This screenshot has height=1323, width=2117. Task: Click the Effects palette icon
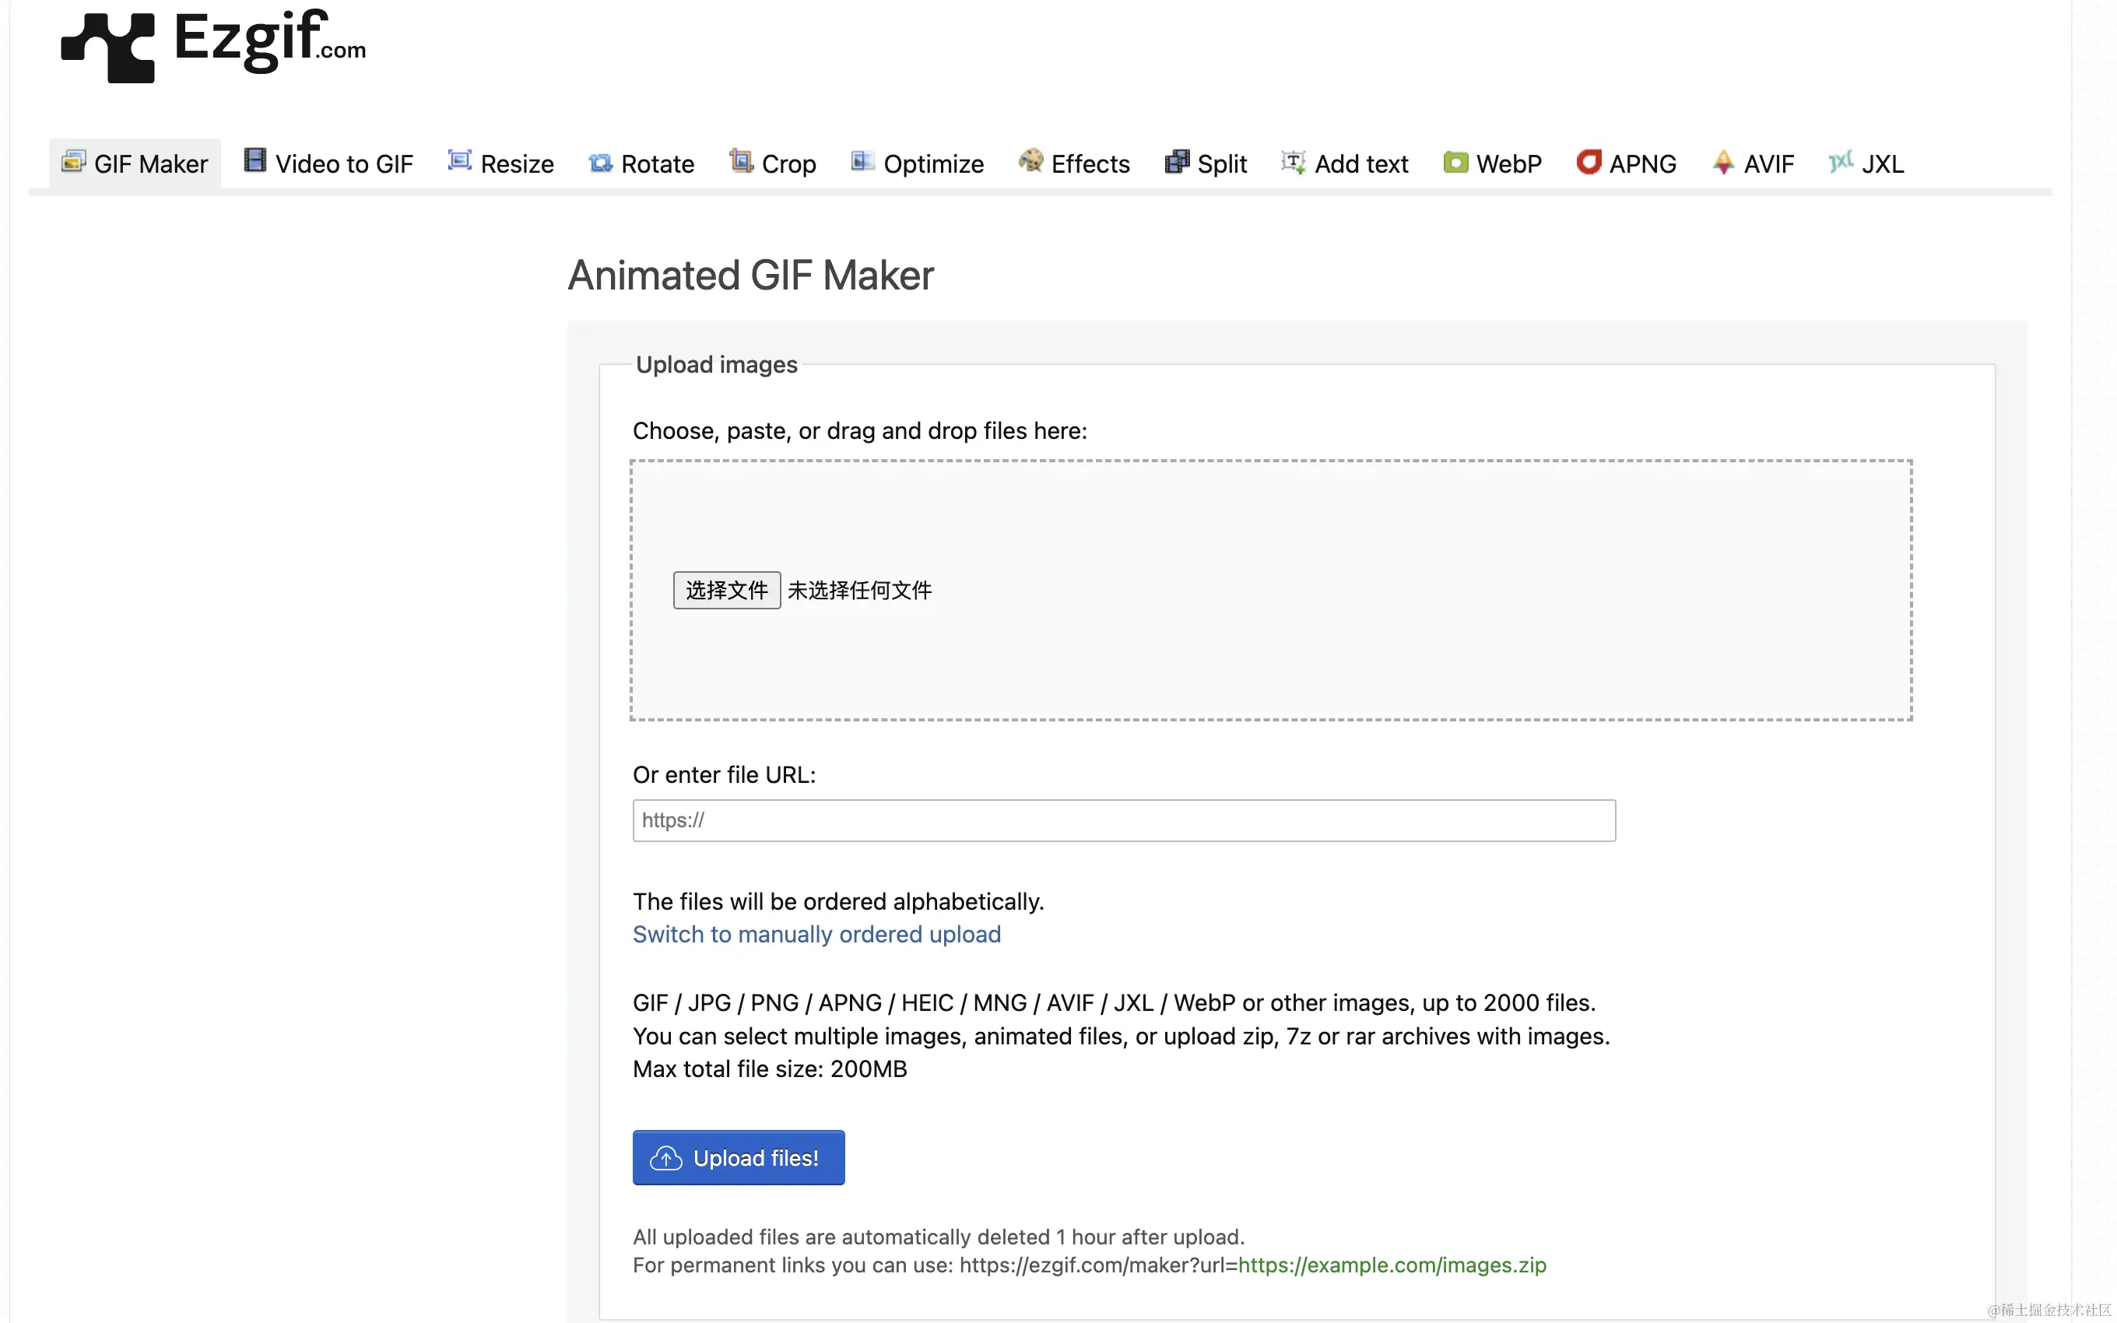pos(1030,161)
